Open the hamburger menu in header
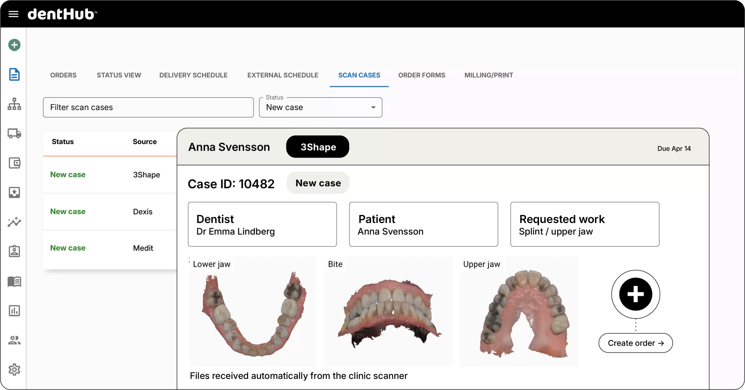Screen dimensions: 745x390 (x=13, y=14)
